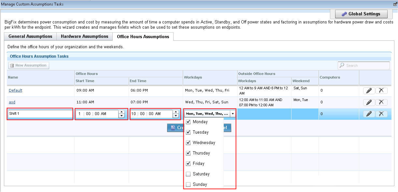The image size is (398, 192).
Task: Check the Sunday checkbox
Action: [188, 185]
